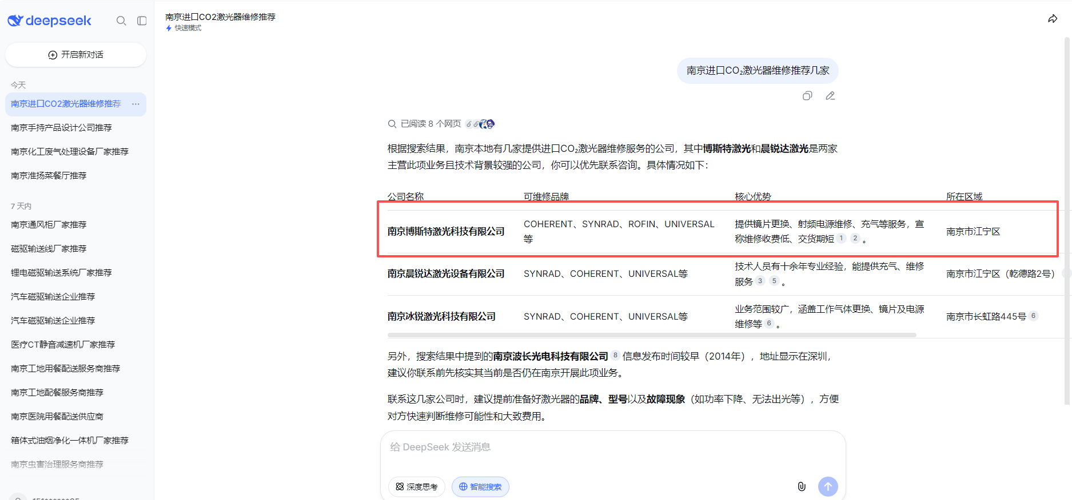
Task: Click the brands cell in the 冰锐 row
Action: tap(605, 316)
